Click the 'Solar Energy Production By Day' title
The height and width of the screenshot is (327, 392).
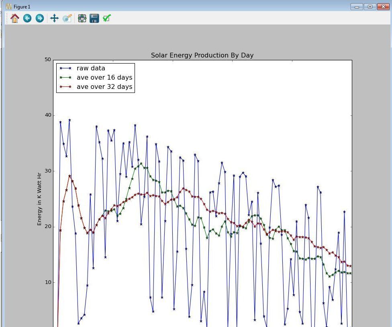point(202,55)
